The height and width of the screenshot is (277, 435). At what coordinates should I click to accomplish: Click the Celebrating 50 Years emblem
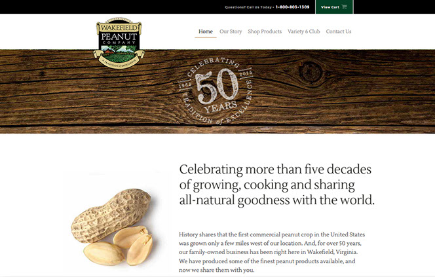point(216,91)
